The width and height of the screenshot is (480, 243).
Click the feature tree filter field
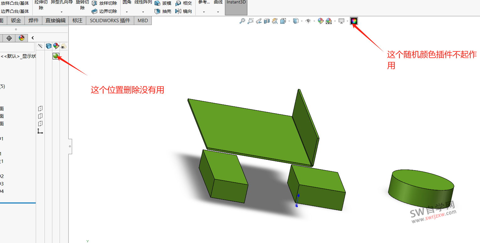[17, 48]
